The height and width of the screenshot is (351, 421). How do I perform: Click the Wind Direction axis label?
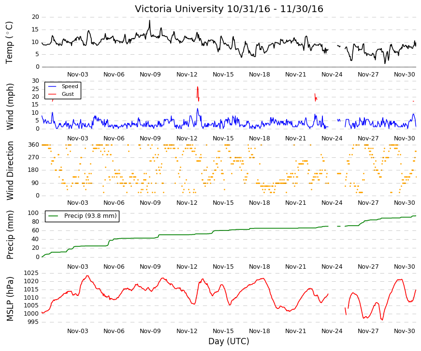[x=10, y=170]
